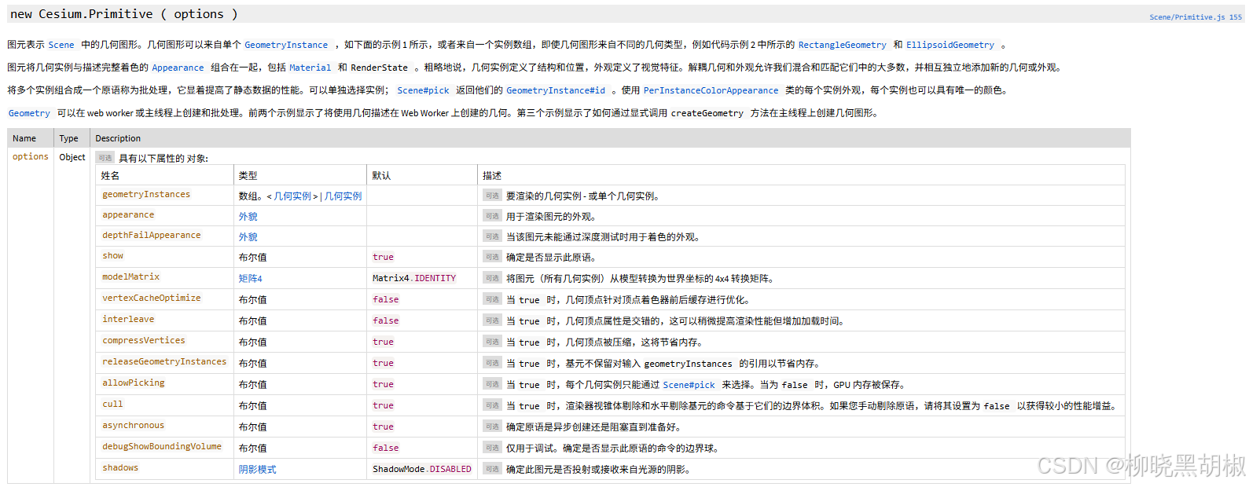Click true default in compressVertices row
Viewport: 1249px width, 487px height.
point(384,342)
